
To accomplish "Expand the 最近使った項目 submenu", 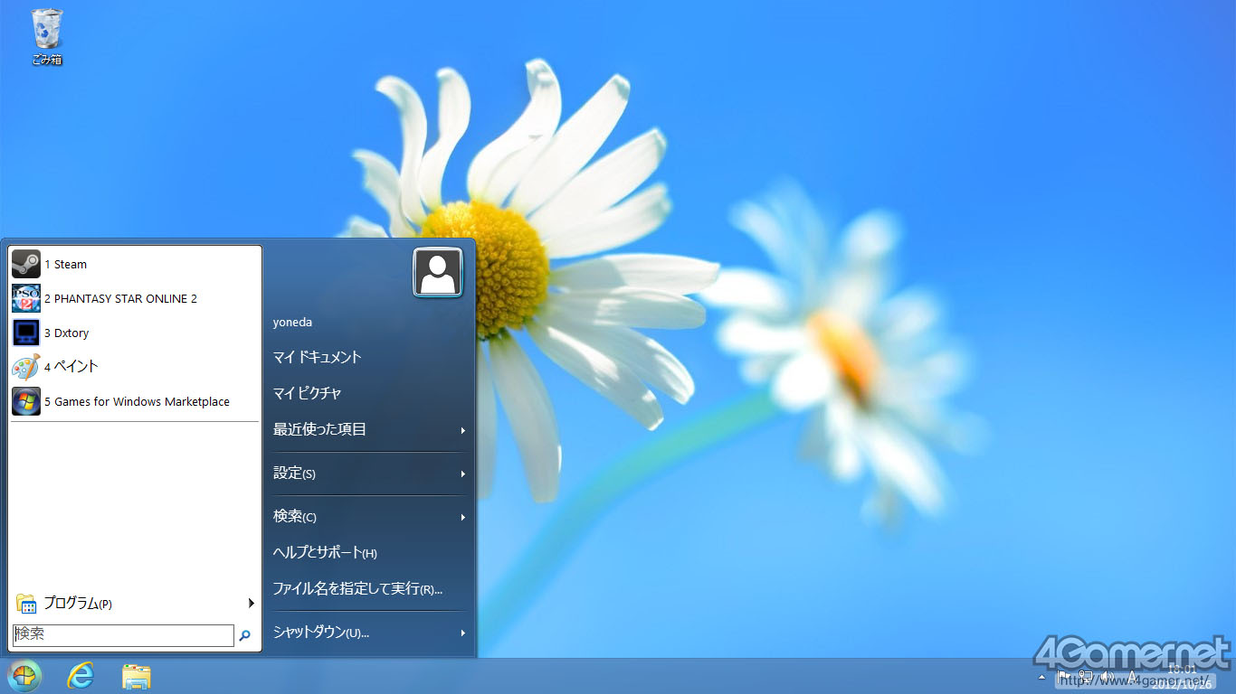I will [x=369, y=430].
